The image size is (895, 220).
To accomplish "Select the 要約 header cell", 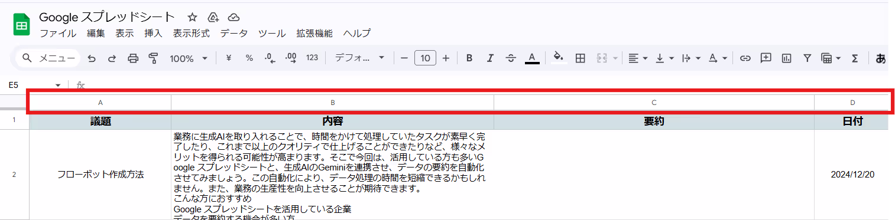I will (654, 121).
